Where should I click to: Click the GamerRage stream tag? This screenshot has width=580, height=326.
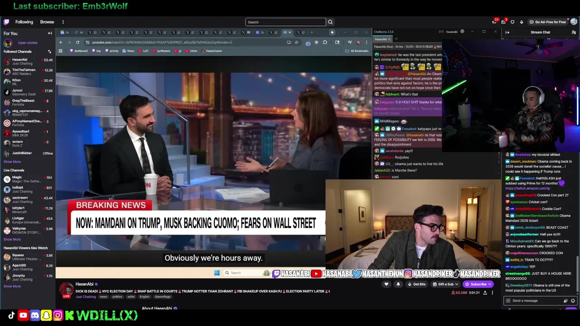tap(163, 297)
